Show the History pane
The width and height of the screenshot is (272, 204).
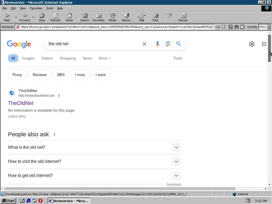click(126, 18)
